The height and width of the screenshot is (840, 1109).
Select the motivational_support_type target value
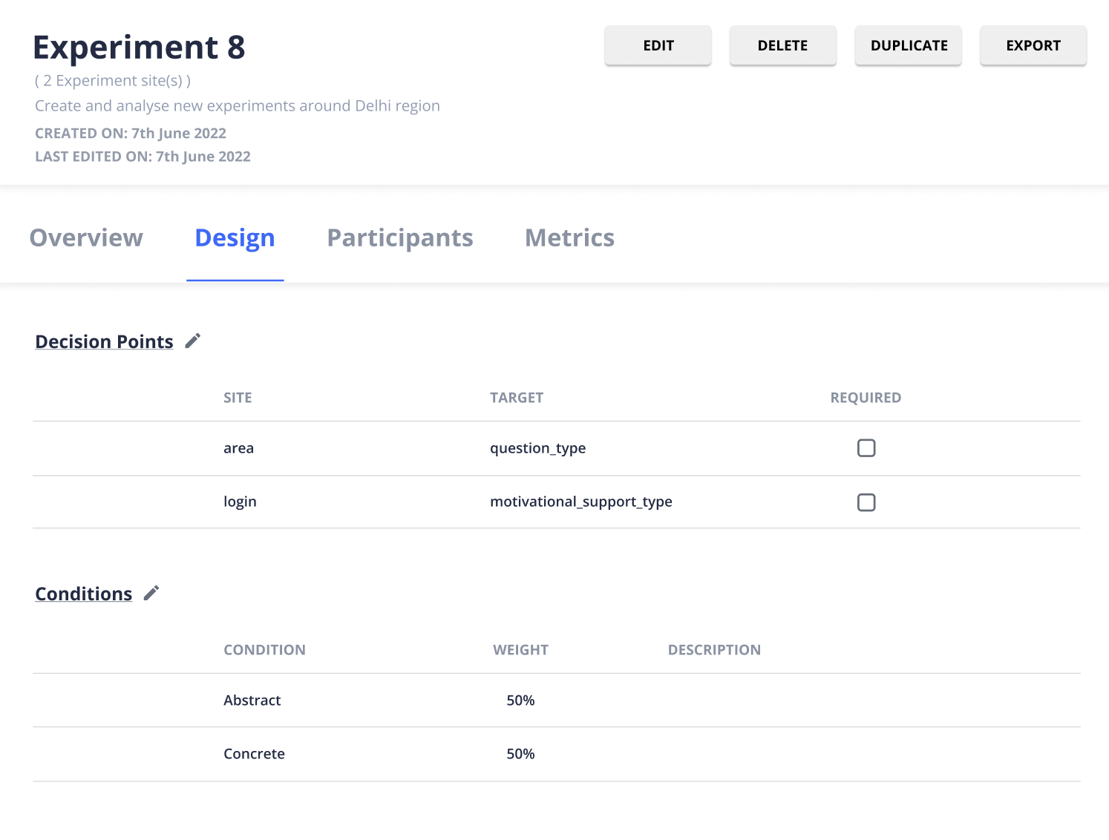(x=581, y=502)
